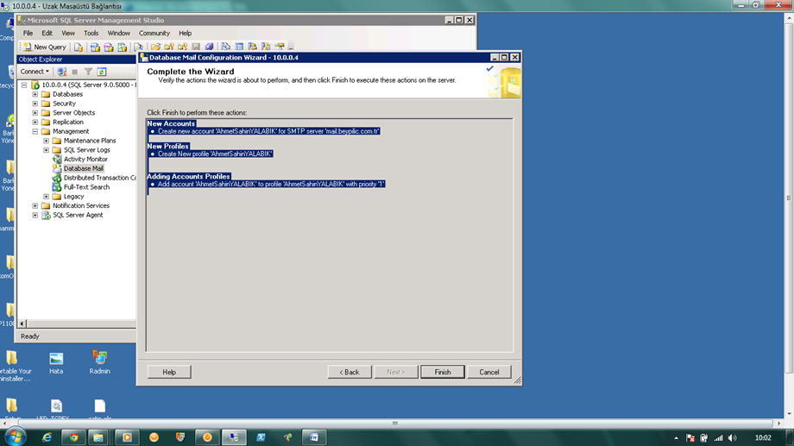The width and height of the screenshot is (794, 446).
Task: Open the File menu
Action: pyautogui.click(x=28, y=33)
